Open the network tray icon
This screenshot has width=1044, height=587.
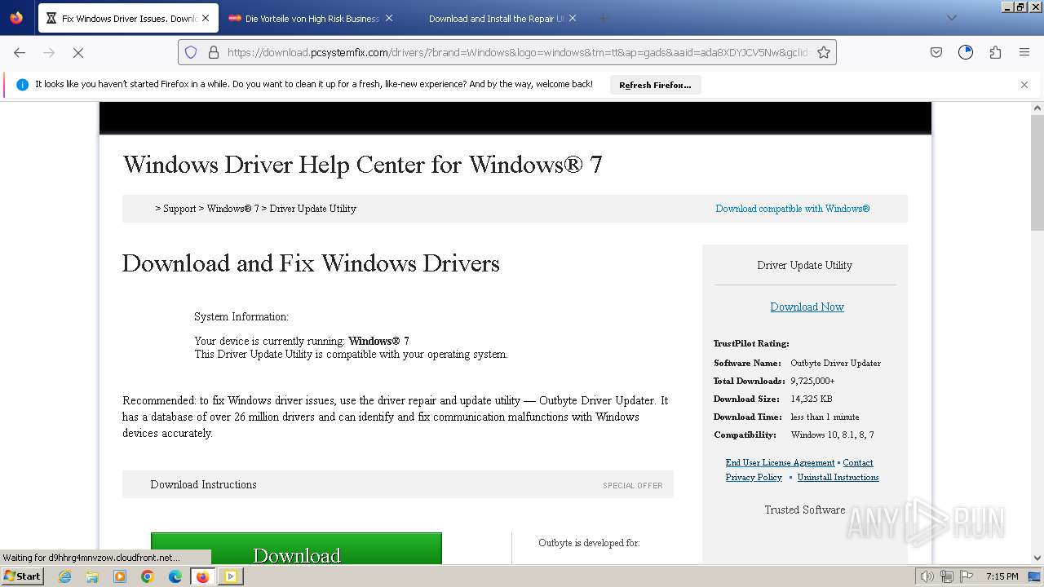pyautogui.click(x=946, y=576)
